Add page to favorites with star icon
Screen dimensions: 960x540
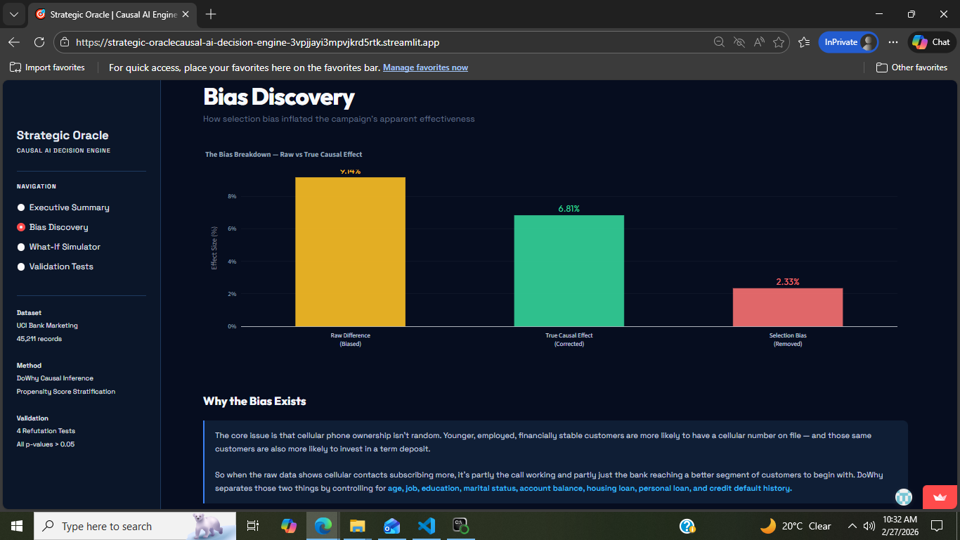coord(779,42)
